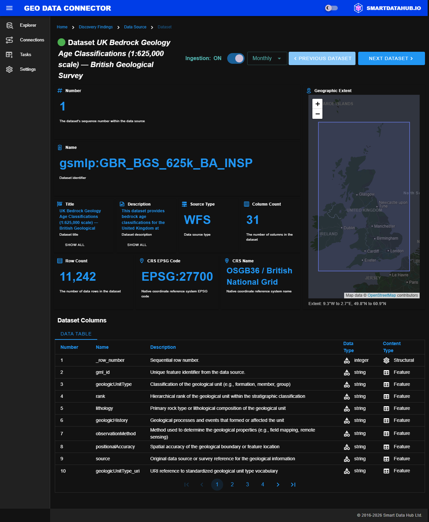Open the OpenStreetMap attribution link
Viewport: 429px width, 522px height.
[x=382, y=295]
